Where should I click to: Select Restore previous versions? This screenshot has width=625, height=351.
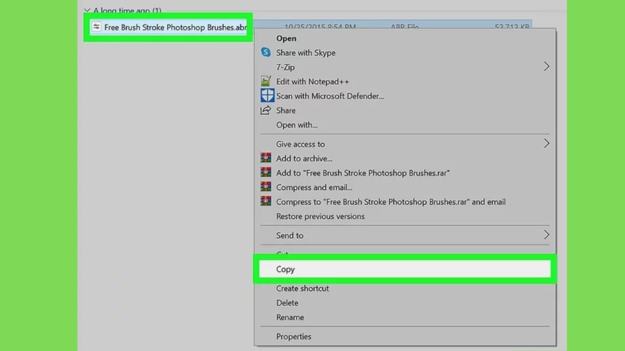click(x=320, y=216)
